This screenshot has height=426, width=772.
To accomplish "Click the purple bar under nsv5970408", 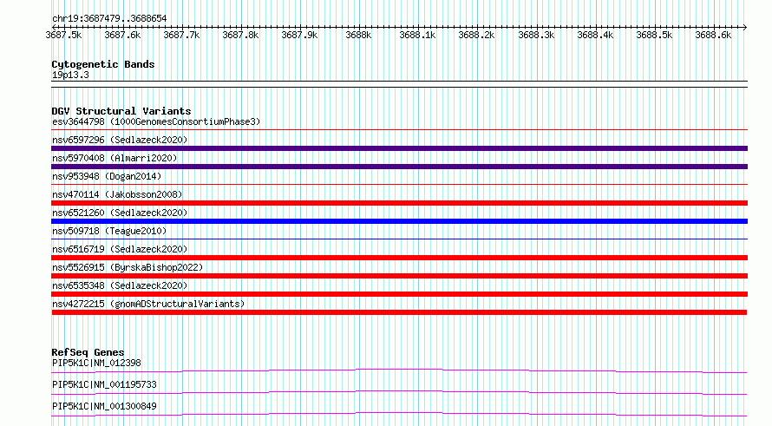I will tap(399, 167).
